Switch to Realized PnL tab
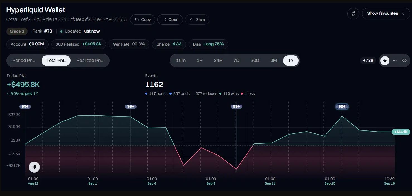The height and width of the screenshot is (196, 412). (90, 60)
